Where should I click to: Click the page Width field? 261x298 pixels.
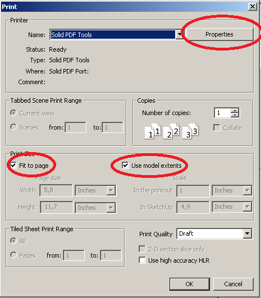(56, 190)
